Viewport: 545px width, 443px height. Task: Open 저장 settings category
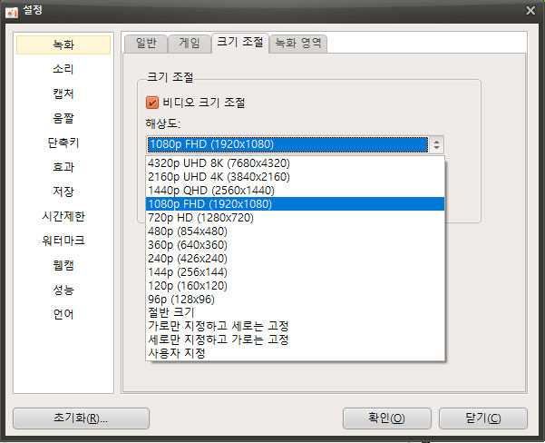[x=63, y=192]
